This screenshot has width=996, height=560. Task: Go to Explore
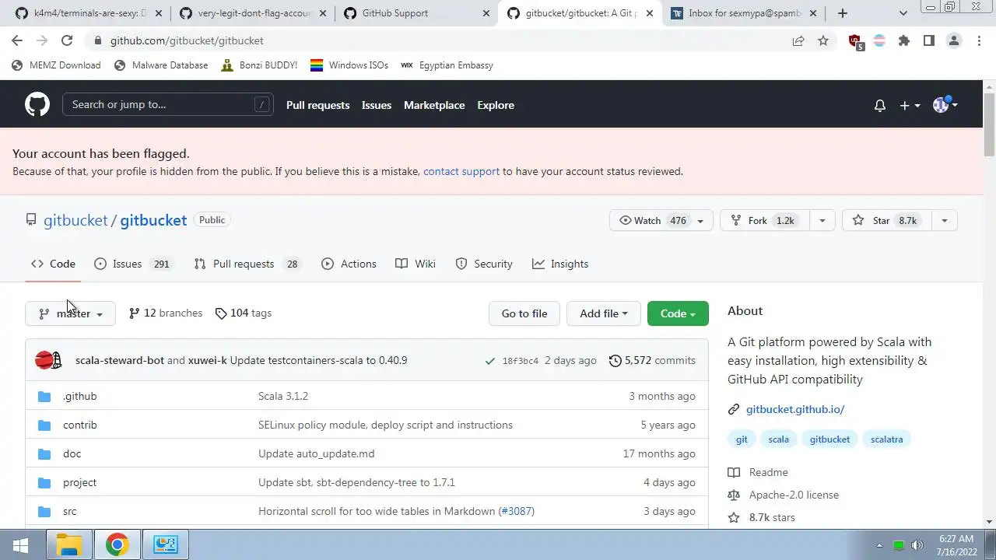tap(496, 105)
